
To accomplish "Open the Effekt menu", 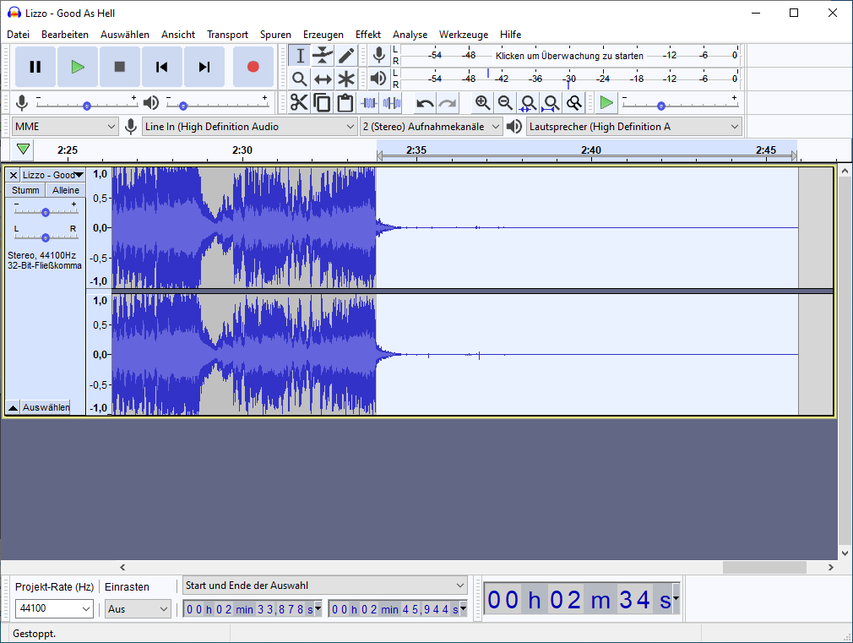I will (x=367, y=35).
